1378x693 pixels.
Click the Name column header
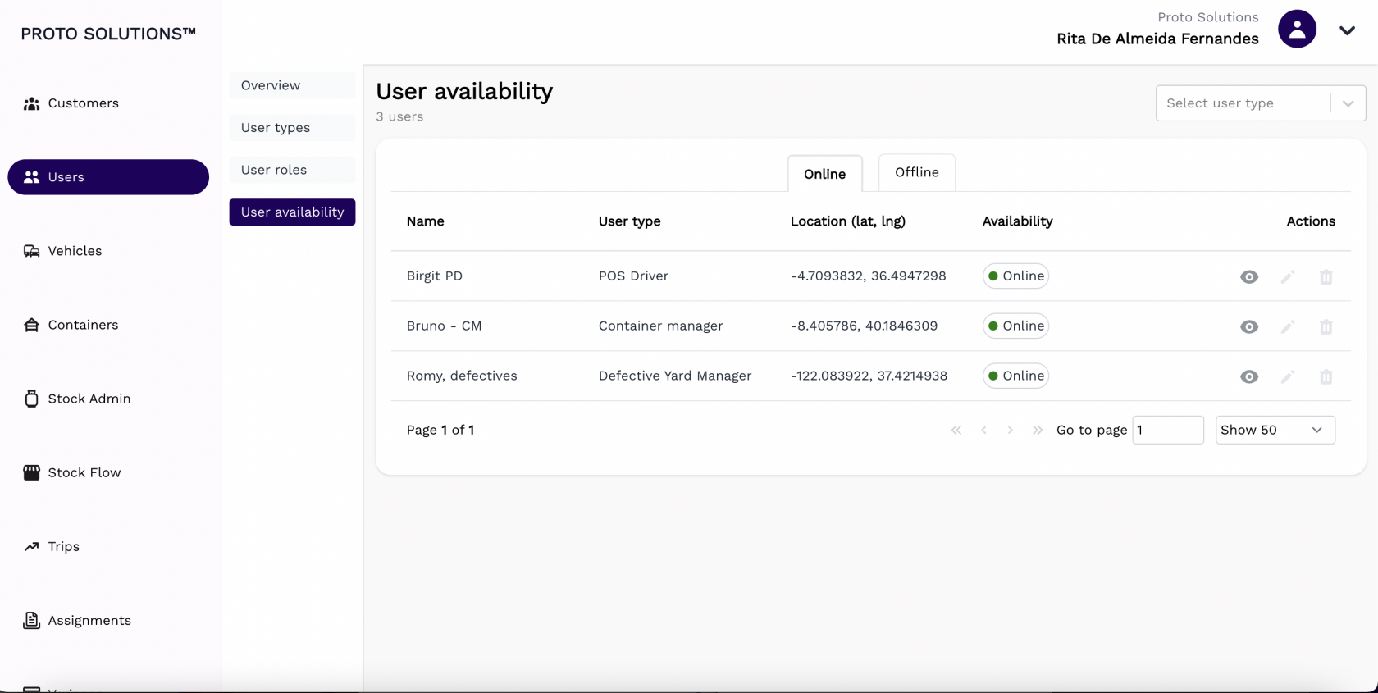(425, 221)
